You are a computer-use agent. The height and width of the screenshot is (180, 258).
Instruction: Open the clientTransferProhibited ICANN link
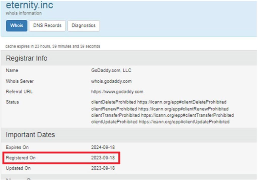coord(187,115)
